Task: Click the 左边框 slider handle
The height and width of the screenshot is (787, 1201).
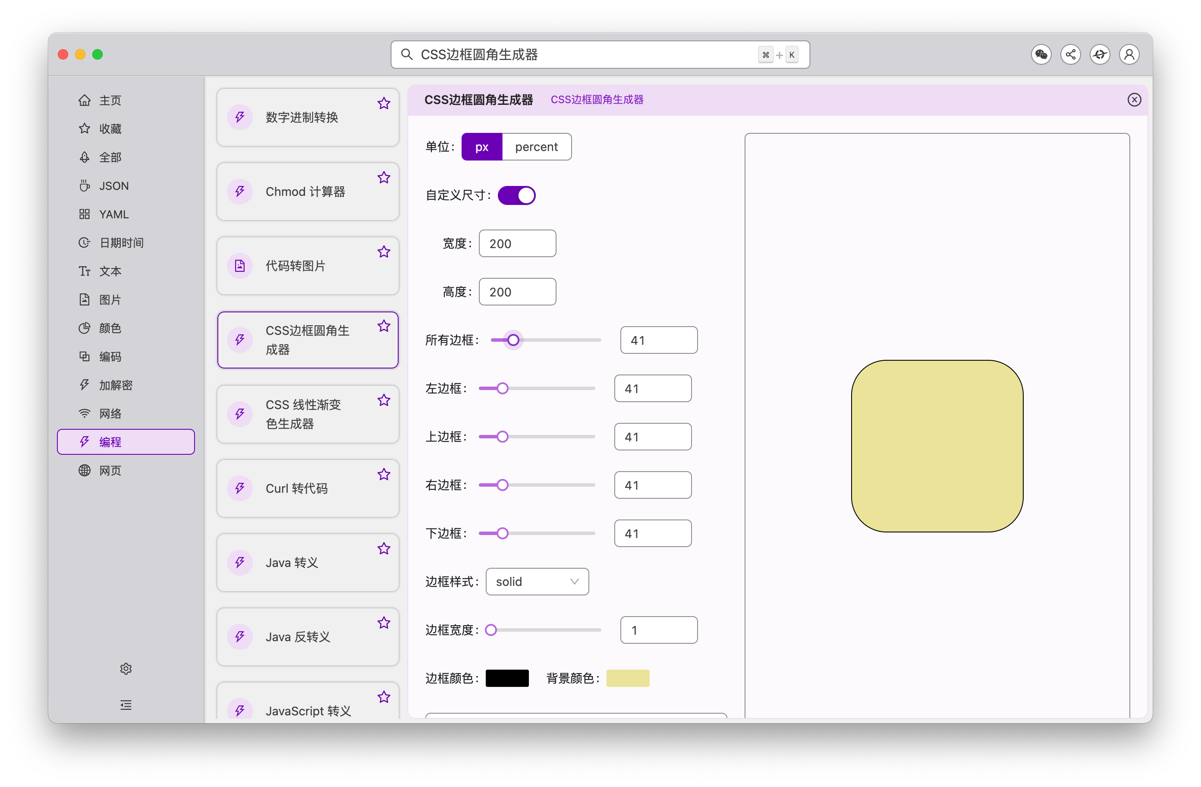Action: point(502,388)
